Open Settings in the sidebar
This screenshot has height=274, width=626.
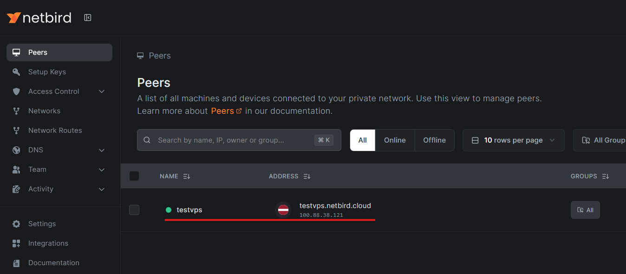[x=59, y=224]
